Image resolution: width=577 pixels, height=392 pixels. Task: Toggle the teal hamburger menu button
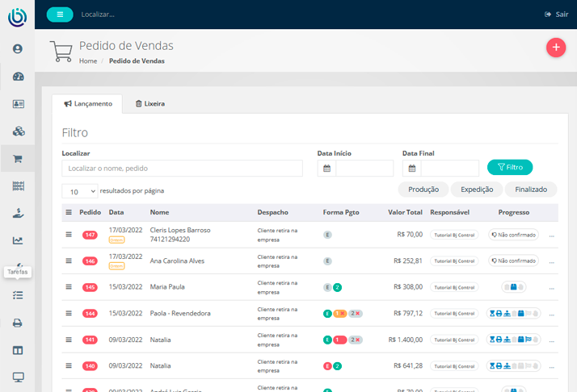click(60, 14)
